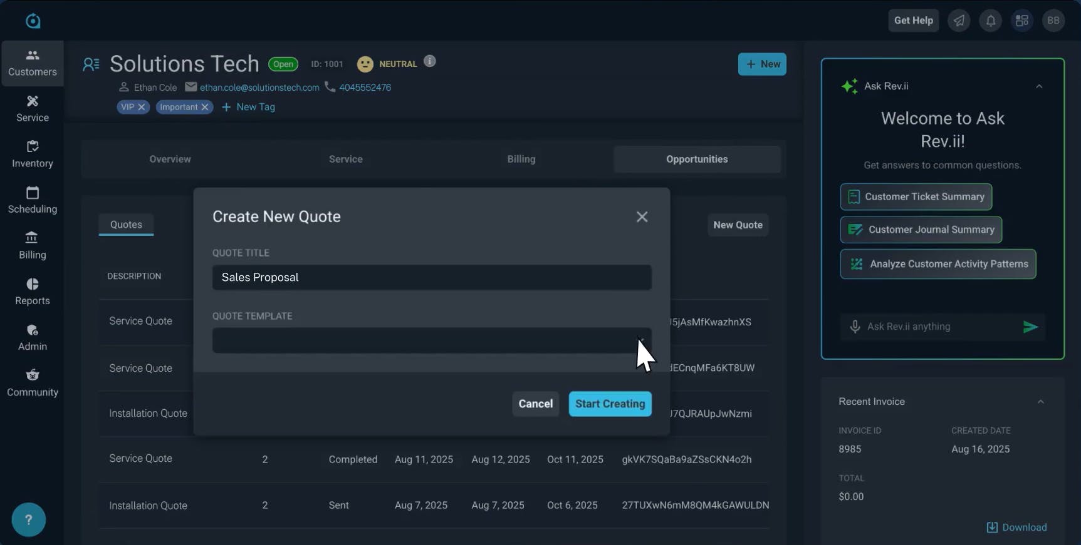Cancel the Create New Quote dialog
The height and width of the screenshot is (545, 1081).
(535, 404)
